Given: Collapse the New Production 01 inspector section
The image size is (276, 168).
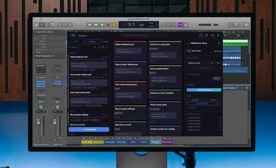Looking at the screenshot, I should (x=35, y=56).
